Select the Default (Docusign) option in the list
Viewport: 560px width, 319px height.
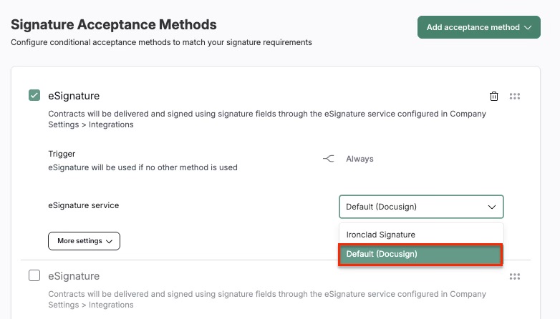tap(420, 254)
